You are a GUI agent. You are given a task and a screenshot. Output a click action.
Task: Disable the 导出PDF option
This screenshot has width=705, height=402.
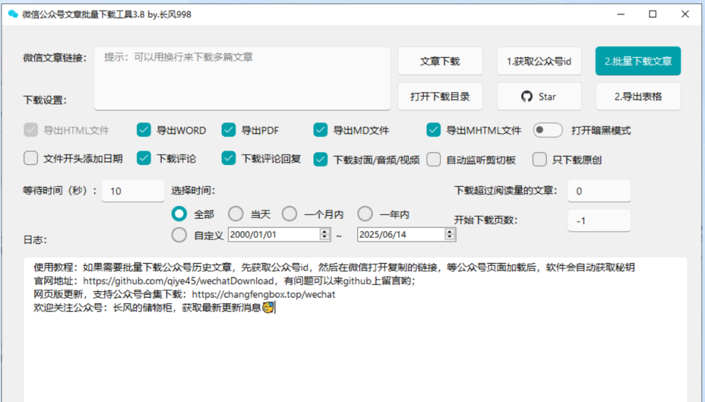pyautogui.click(x=229, y=130)
